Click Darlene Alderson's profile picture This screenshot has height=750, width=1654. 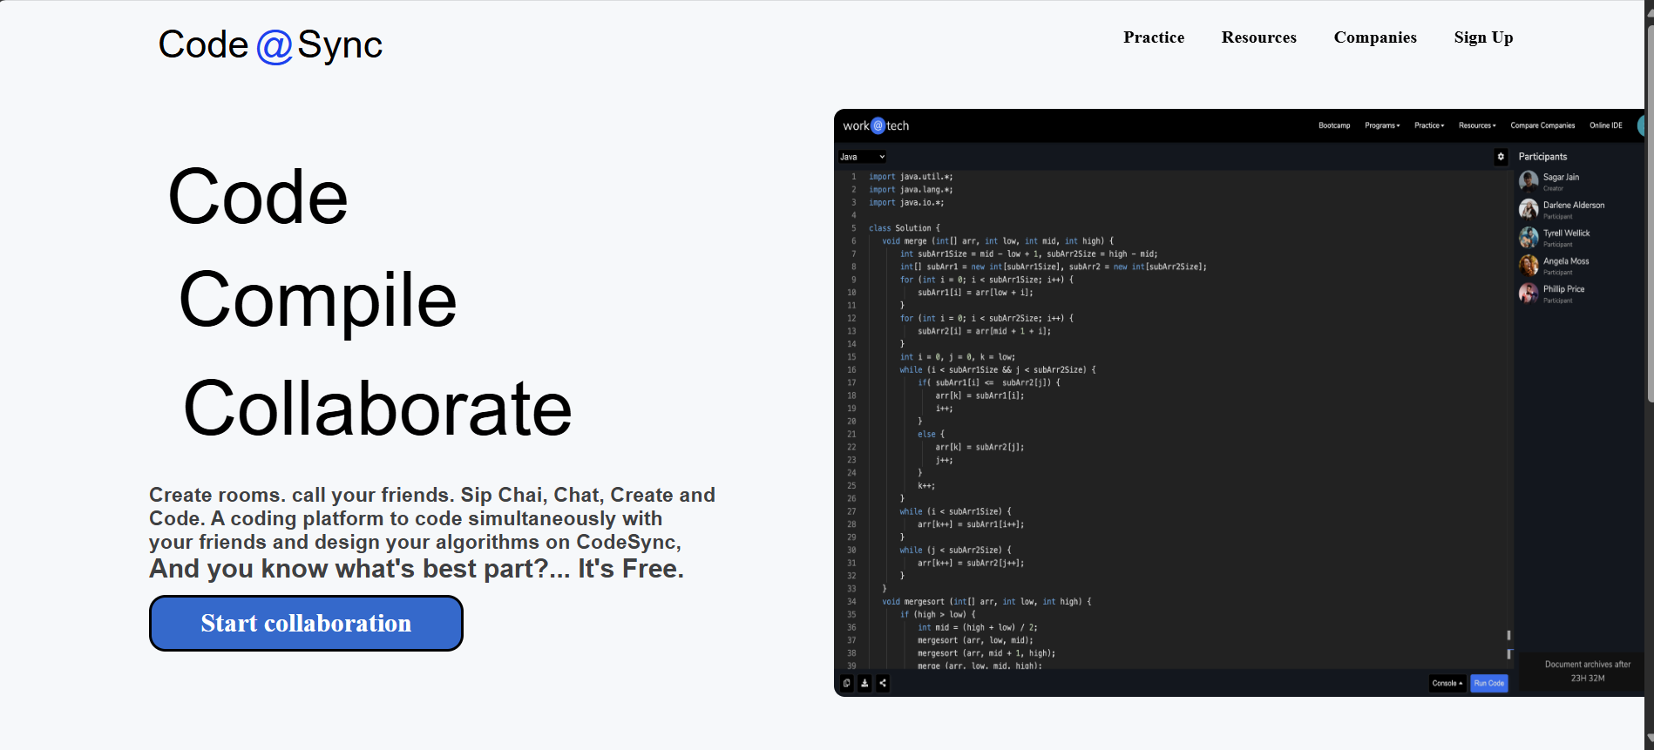pyautogui.click(x=1529, y=209)
